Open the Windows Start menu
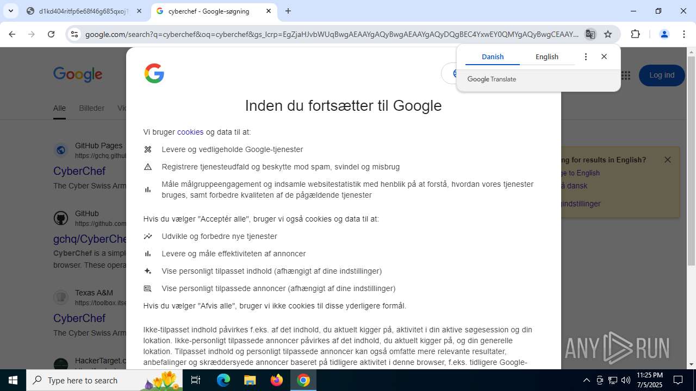Screen dimensions: 696x391 click(x=13, y=380)
